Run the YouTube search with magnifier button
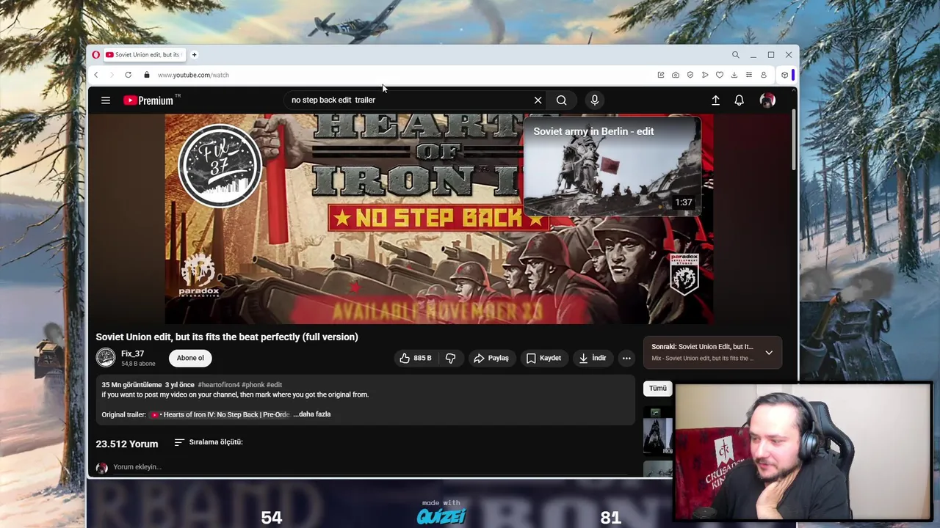Screen dimensions: 940x528 (x=562, y=100)
